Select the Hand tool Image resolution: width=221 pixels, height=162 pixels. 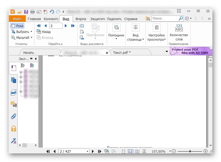coord(17,26)
